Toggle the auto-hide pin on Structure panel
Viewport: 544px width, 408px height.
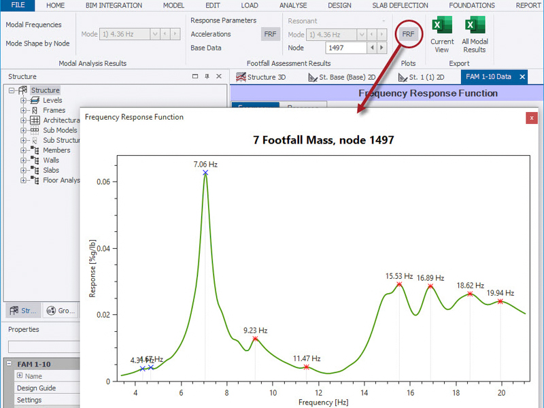click(x=205, y=75)
